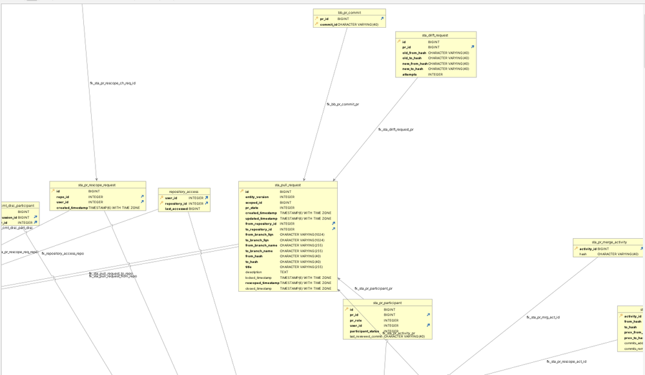Click the arrow icon beside user_id in sta_pr_participant

pyautogui.click(x=427, y=325)
